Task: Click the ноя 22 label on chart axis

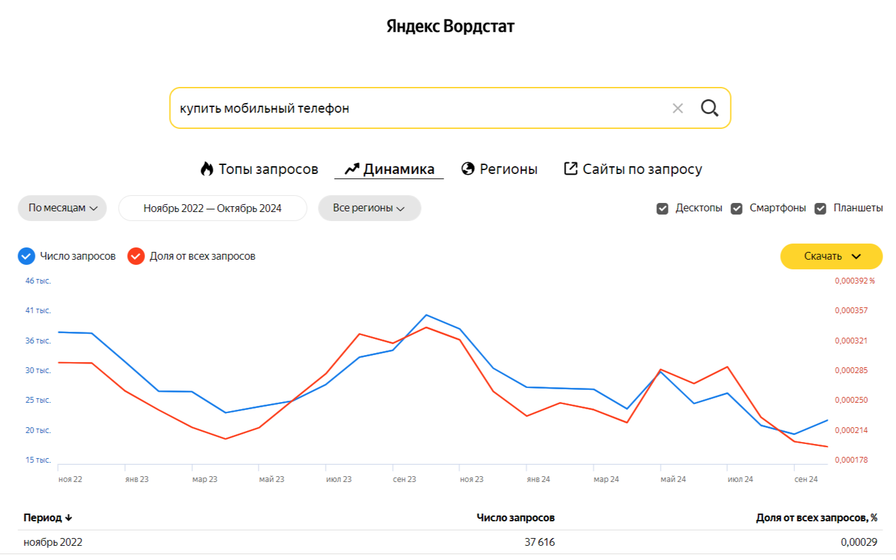Action: point(70,479)
